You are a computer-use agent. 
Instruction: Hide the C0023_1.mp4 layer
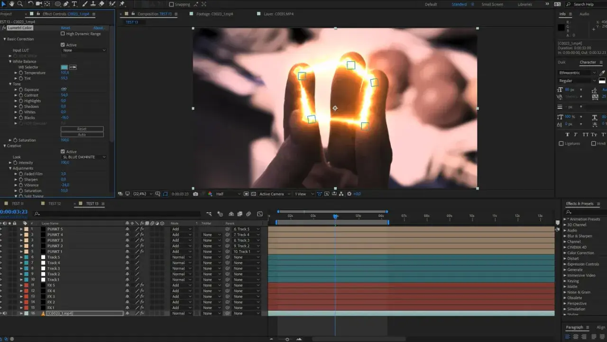[x=1, y=314]
